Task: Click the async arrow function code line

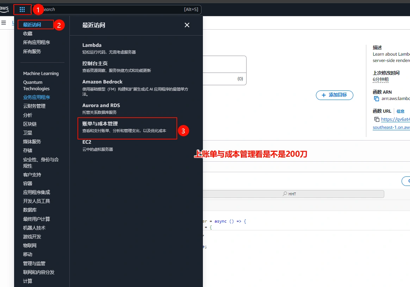Action: click(x=224, y=222)
